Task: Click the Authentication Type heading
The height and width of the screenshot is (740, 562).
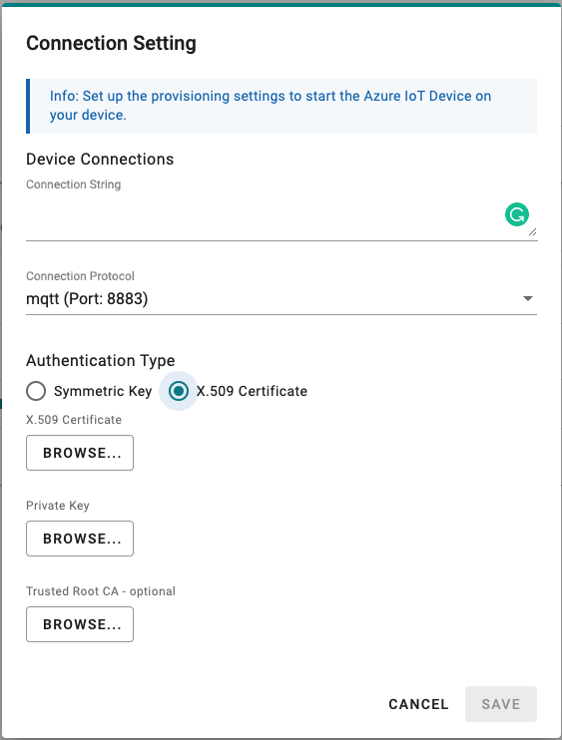Action: point(101,361)
